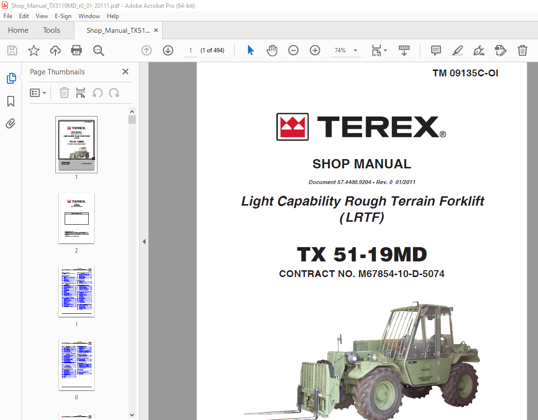
Task: Click thumbnails scrollbar up arrow
Action: 132,112
